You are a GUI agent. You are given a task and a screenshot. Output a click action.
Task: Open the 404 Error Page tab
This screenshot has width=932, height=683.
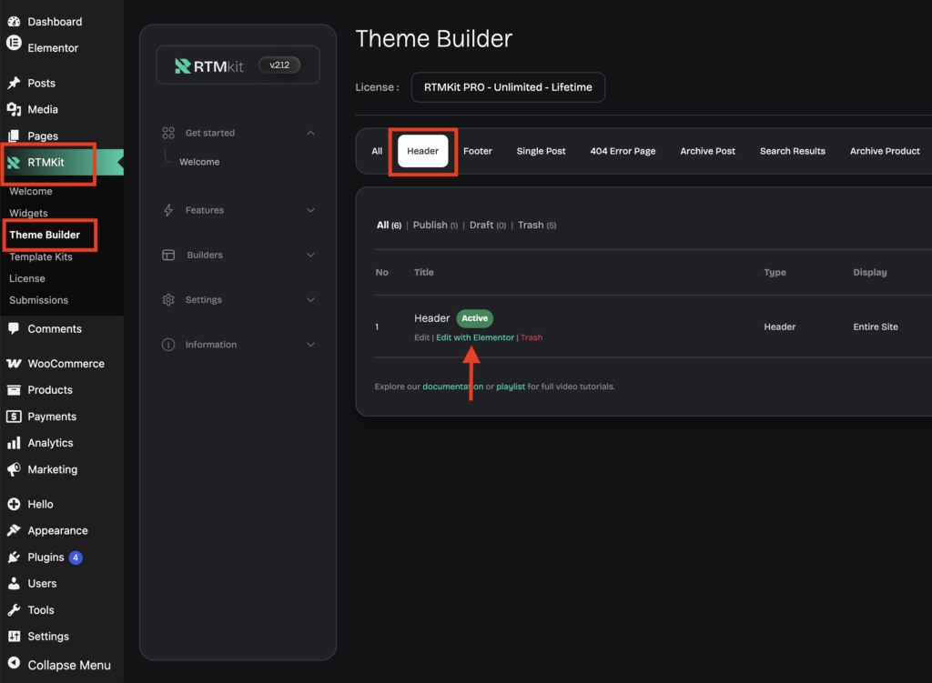pyautogui.click(x=623, y=151)
